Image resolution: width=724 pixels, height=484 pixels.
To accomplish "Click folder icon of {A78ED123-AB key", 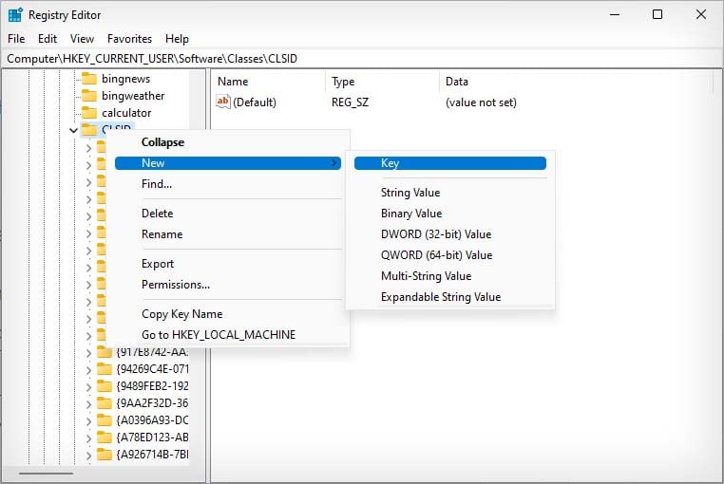I will coord(105,437).
